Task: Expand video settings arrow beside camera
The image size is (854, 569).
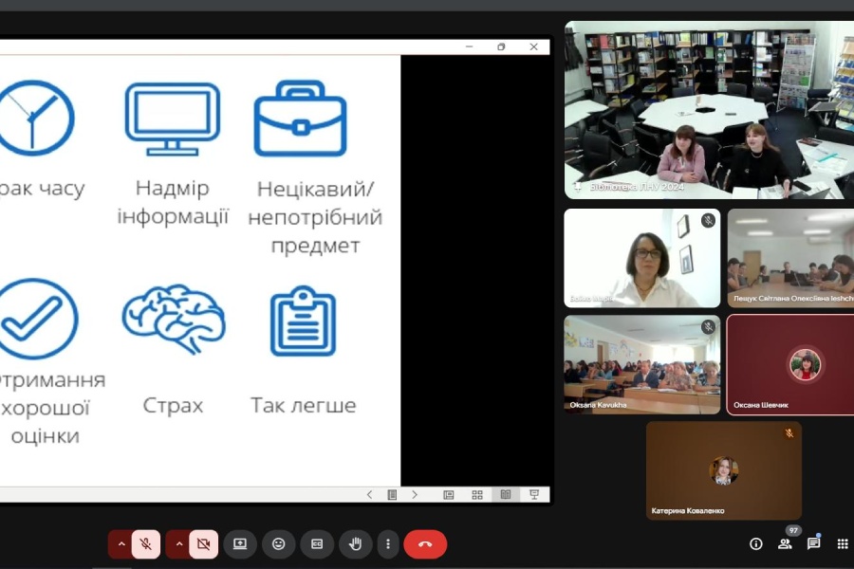Action: coord(178,543)
